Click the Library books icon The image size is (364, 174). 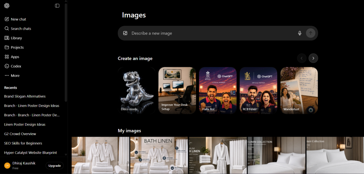coord(7,38)
